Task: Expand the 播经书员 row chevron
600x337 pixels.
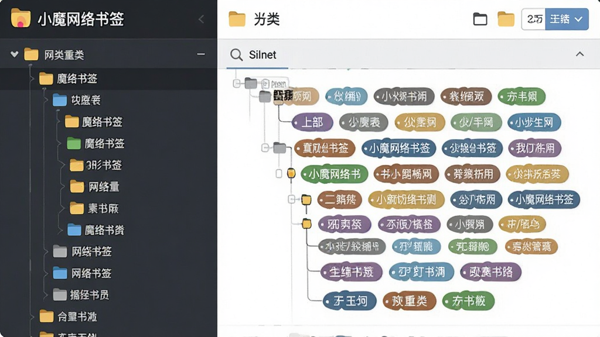Action: pos(46,295)
